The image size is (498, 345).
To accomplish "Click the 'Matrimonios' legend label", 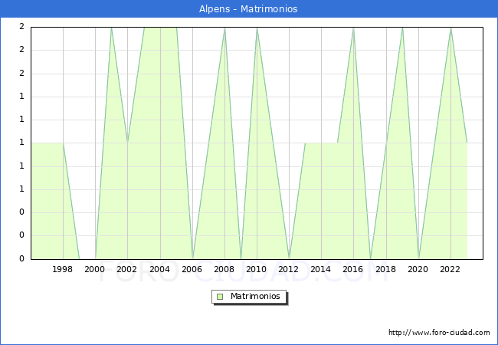I will coord(255,296).
